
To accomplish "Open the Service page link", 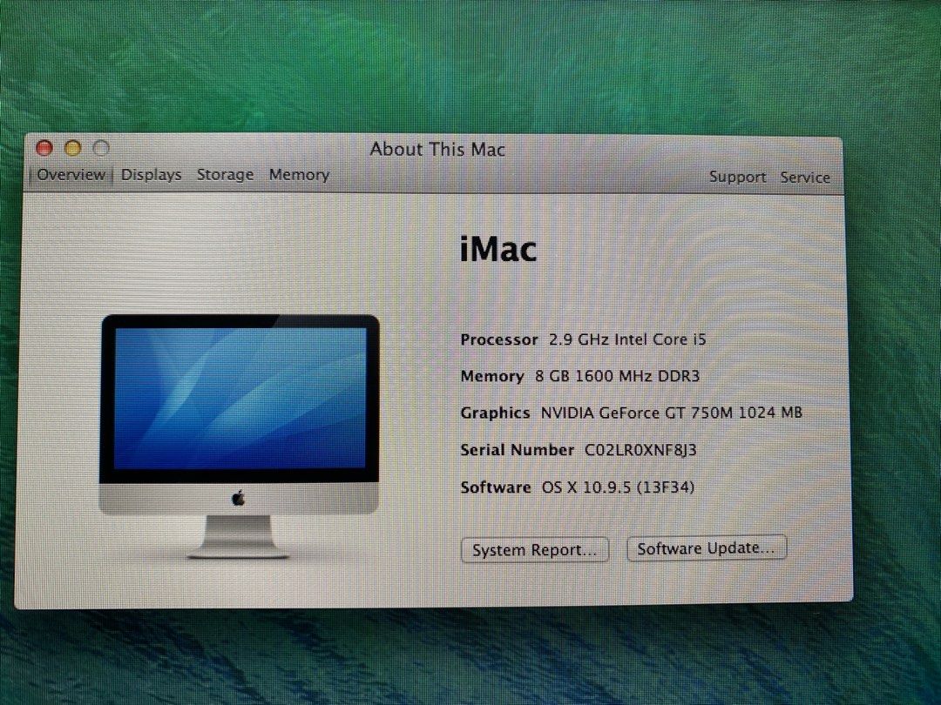I will pyautogui.click(x=805, y=177).
